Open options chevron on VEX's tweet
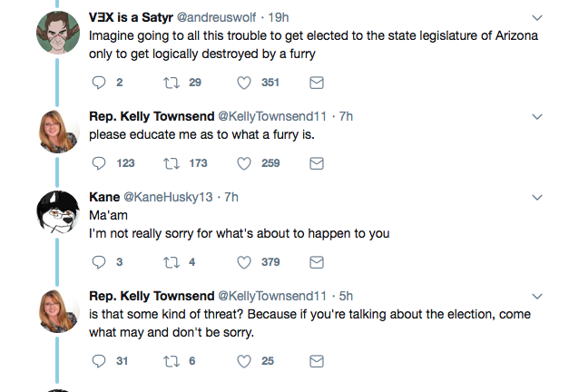The image size is (579, 392). tap(536, 18)
